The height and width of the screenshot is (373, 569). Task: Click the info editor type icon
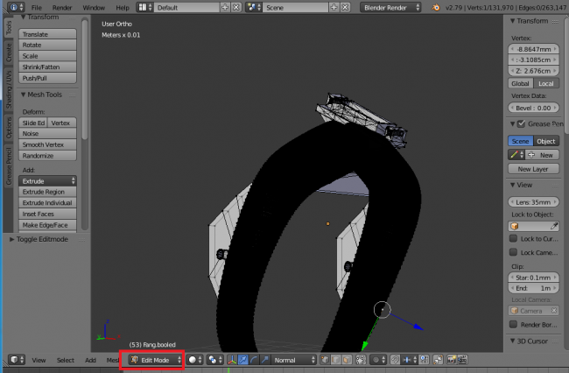point(15,7)
